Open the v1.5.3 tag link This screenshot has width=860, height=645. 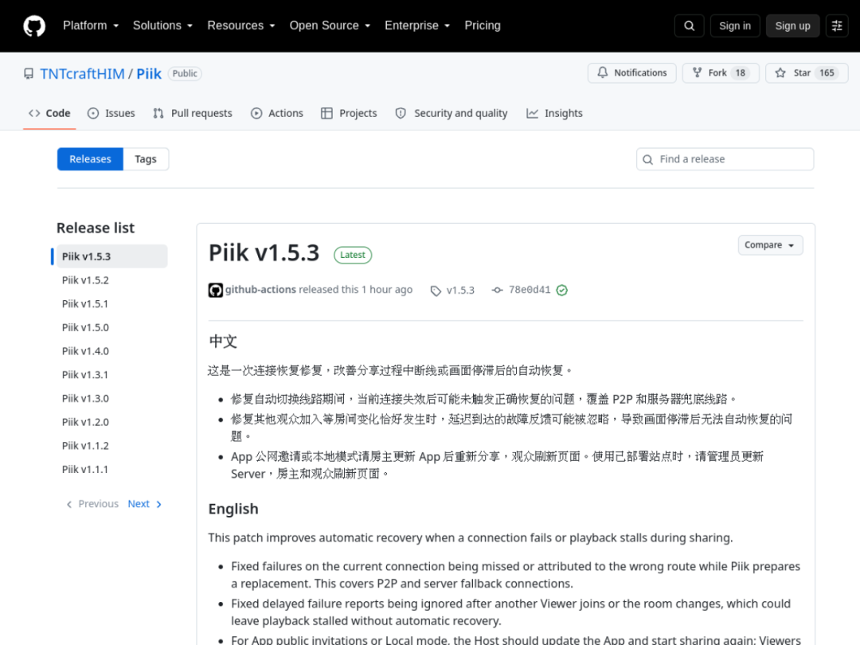[460, 290]
